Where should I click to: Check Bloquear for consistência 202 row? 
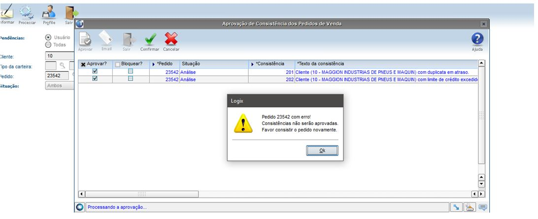[131, 78]
